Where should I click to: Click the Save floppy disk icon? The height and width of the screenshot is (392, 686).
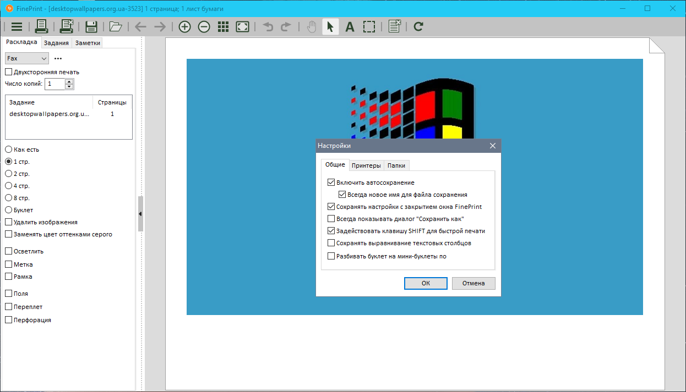pyautogui.click(x=91, y=26)
